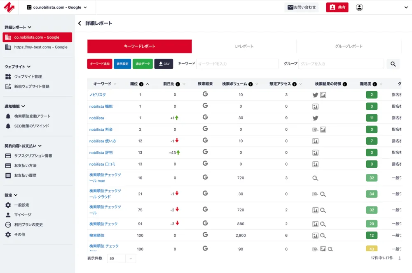This screenshot has width=412, height=273.
Task: Open the ノビリスタ keyword link
Action: coord(98,95)
